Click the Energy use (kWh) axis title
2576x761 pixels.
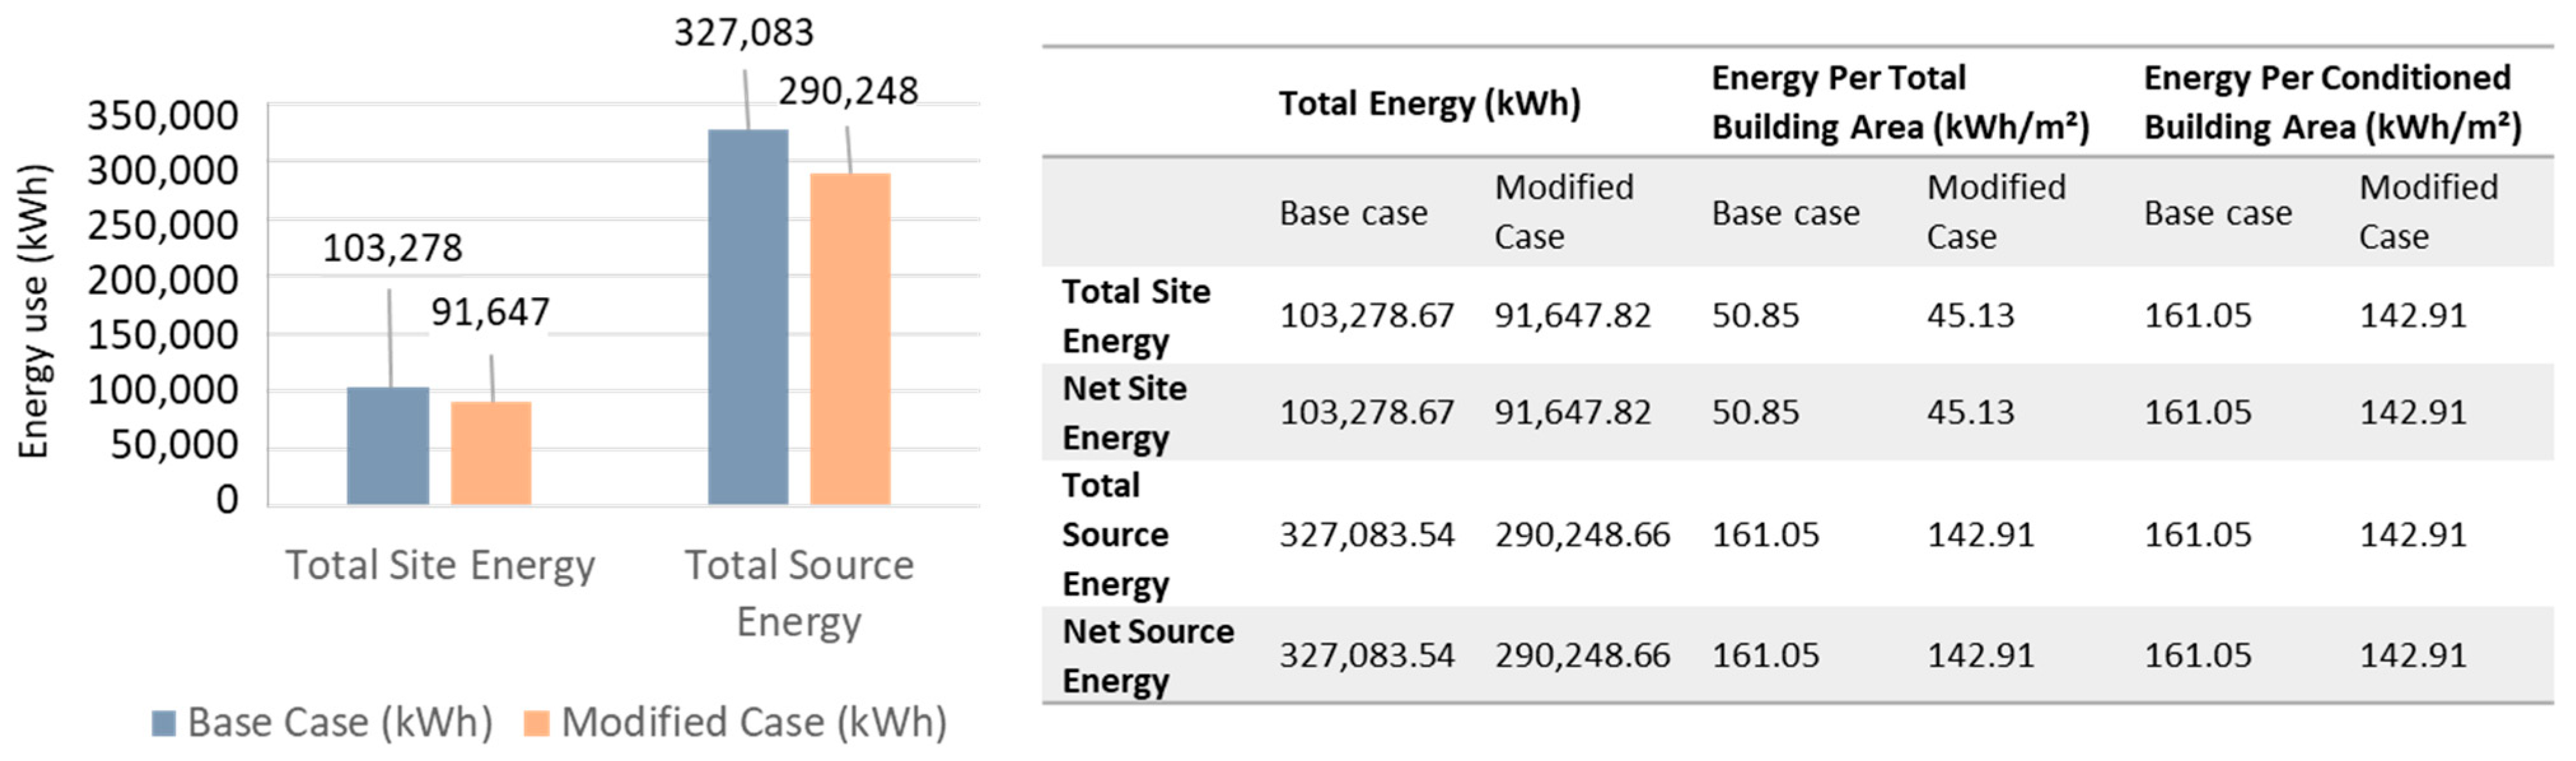34,311
